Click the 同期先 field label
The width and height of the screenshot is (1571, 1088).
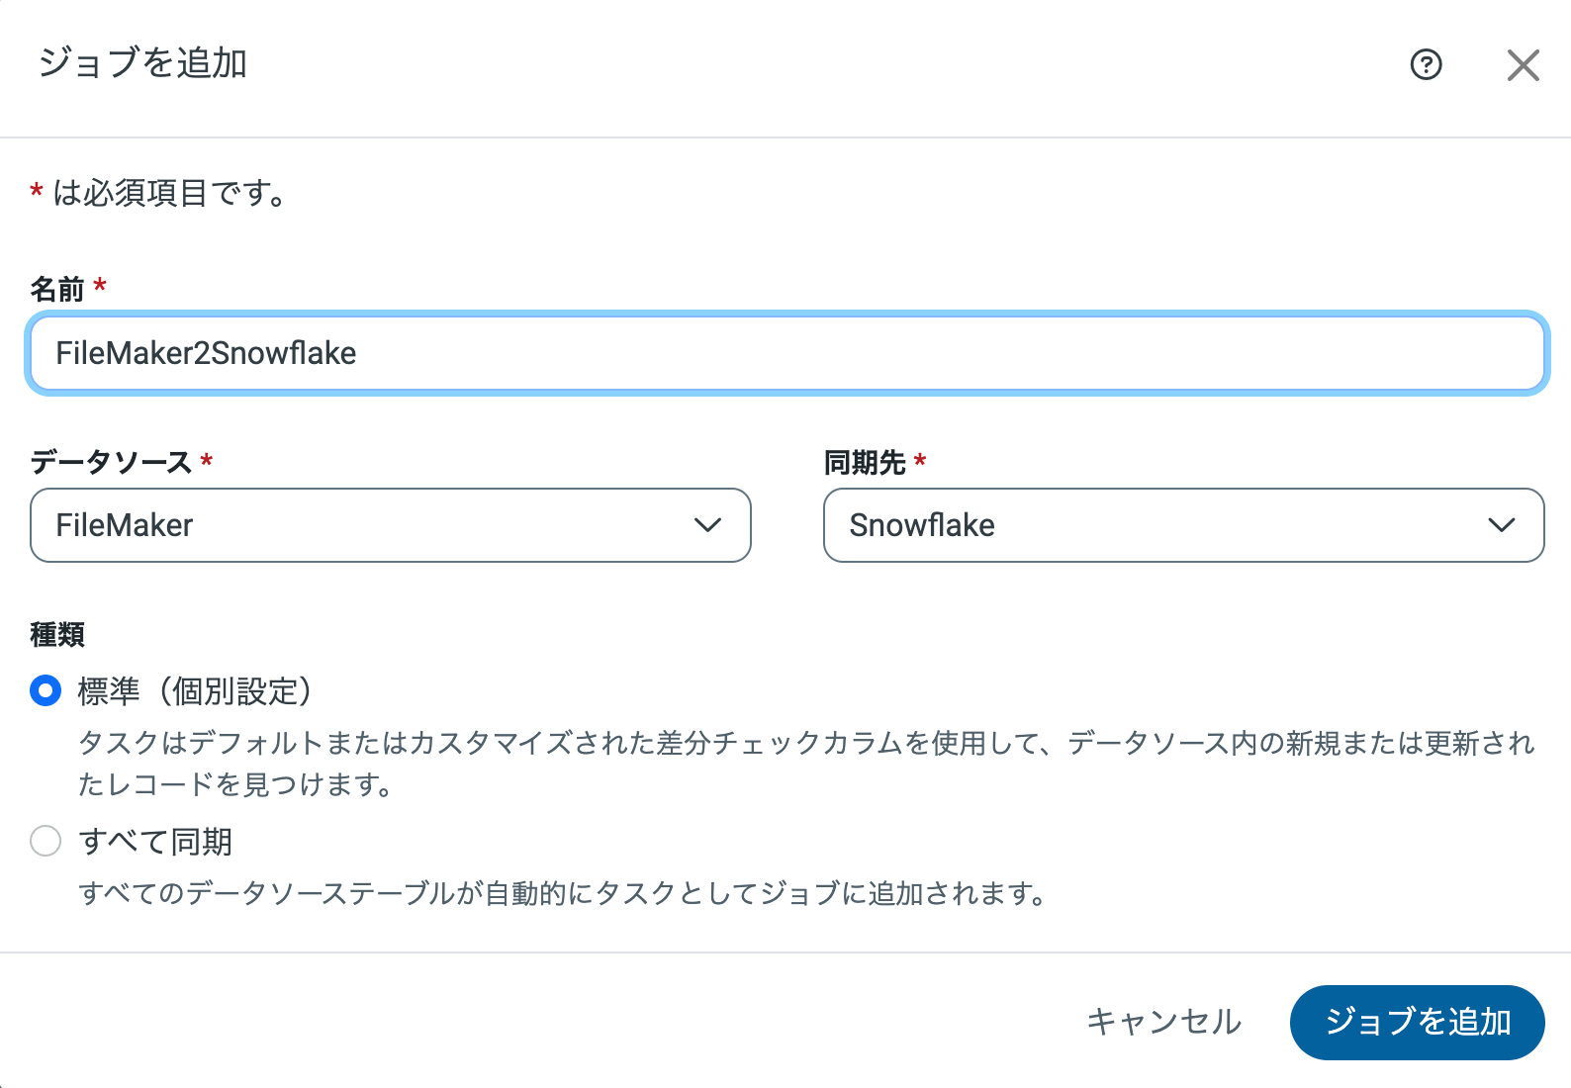[865, 462]
